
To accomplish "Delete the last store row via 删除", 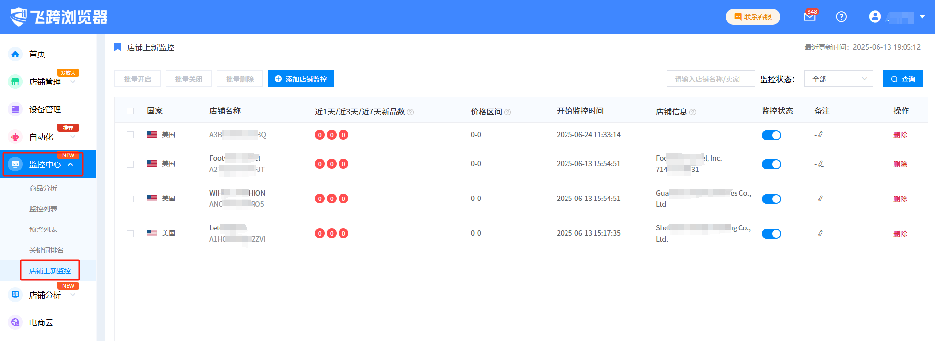I will [x=900, y=234].
